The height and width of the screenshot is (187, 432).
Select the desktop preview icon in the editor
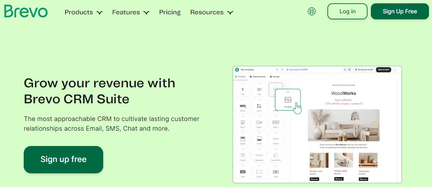point(345,70)
